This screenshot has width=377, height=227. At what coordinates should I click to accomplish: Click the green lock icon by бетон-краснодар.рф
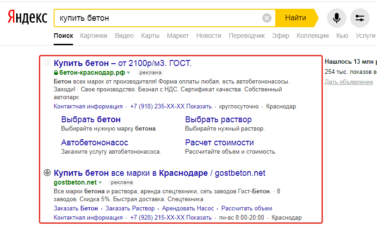click(x=56, y=72)
